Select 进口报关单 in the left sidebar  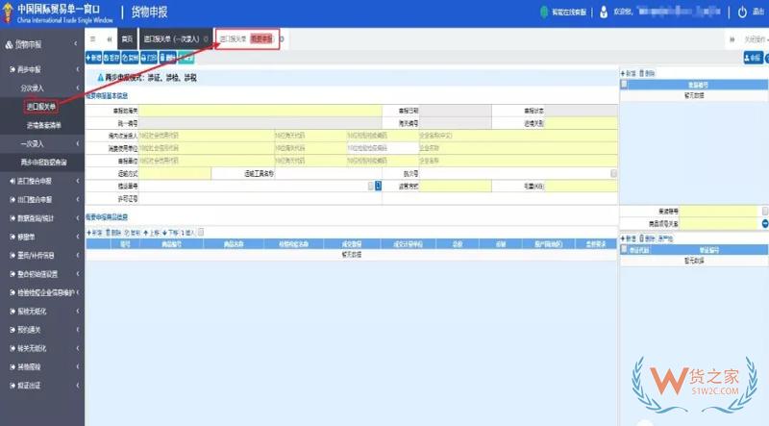coord(40,106)
